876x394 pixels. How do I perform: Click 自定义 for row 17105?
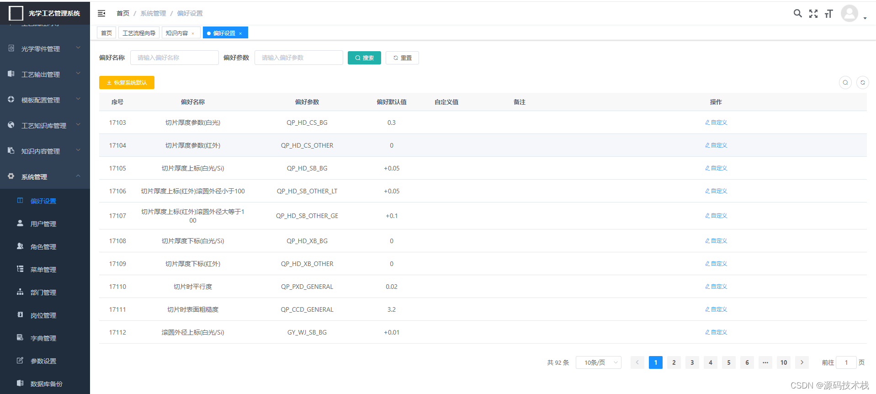pyautogui.click(x=716, y=168)
